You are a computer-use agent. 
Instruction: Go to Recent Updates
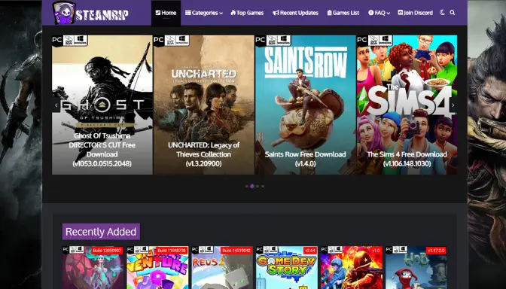coord(296,13)
